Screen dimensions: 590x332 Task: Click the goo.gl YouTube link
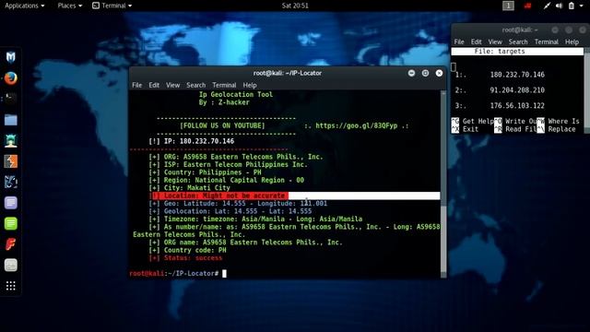pyautogui.click(x=357, y=125)
